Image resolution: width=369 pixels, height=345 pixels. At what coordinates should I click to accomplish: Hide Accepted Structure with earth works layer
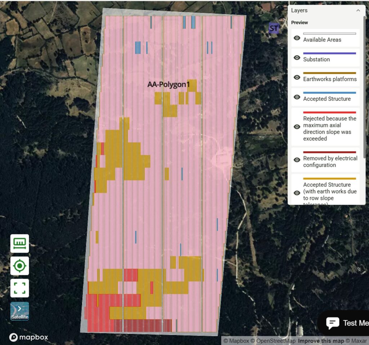[297, 193]
